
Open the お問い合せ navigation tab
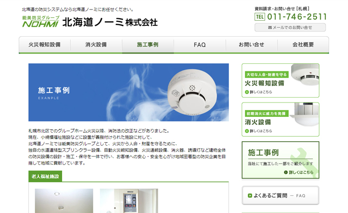tap(252, 45)
